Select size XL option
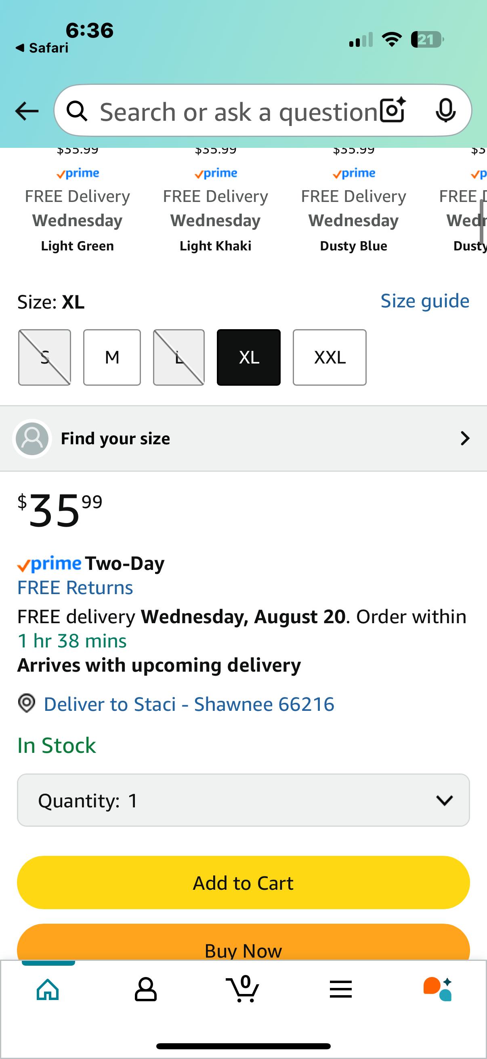The image size is (487, 1059). tap(249, 357)
